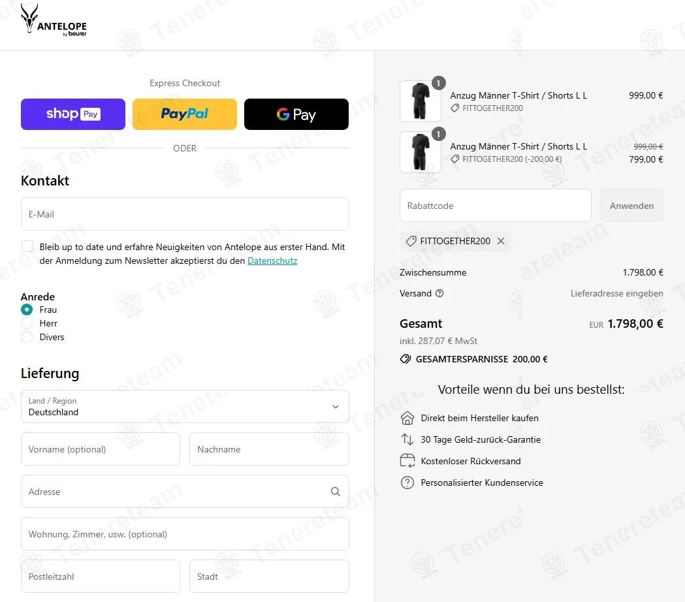Open the Land / Region dropdown
Image resolution: width=685 pixels, height=602 pixels.
pos(185,406)
